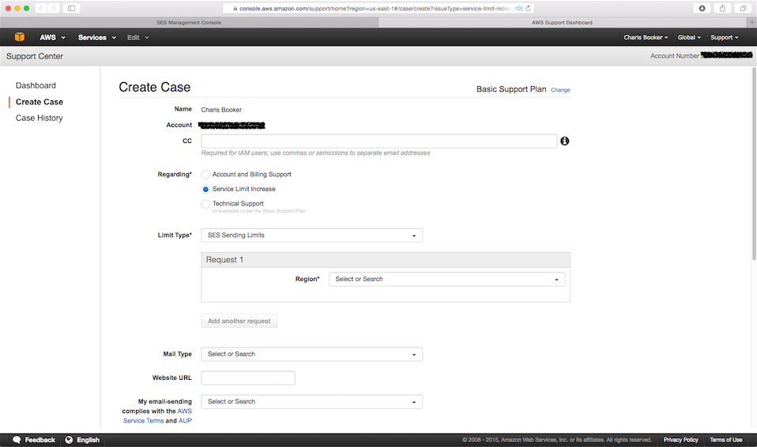757x447 pixels.
Task: Click into the CC email field
Action: tap(379, 141)
